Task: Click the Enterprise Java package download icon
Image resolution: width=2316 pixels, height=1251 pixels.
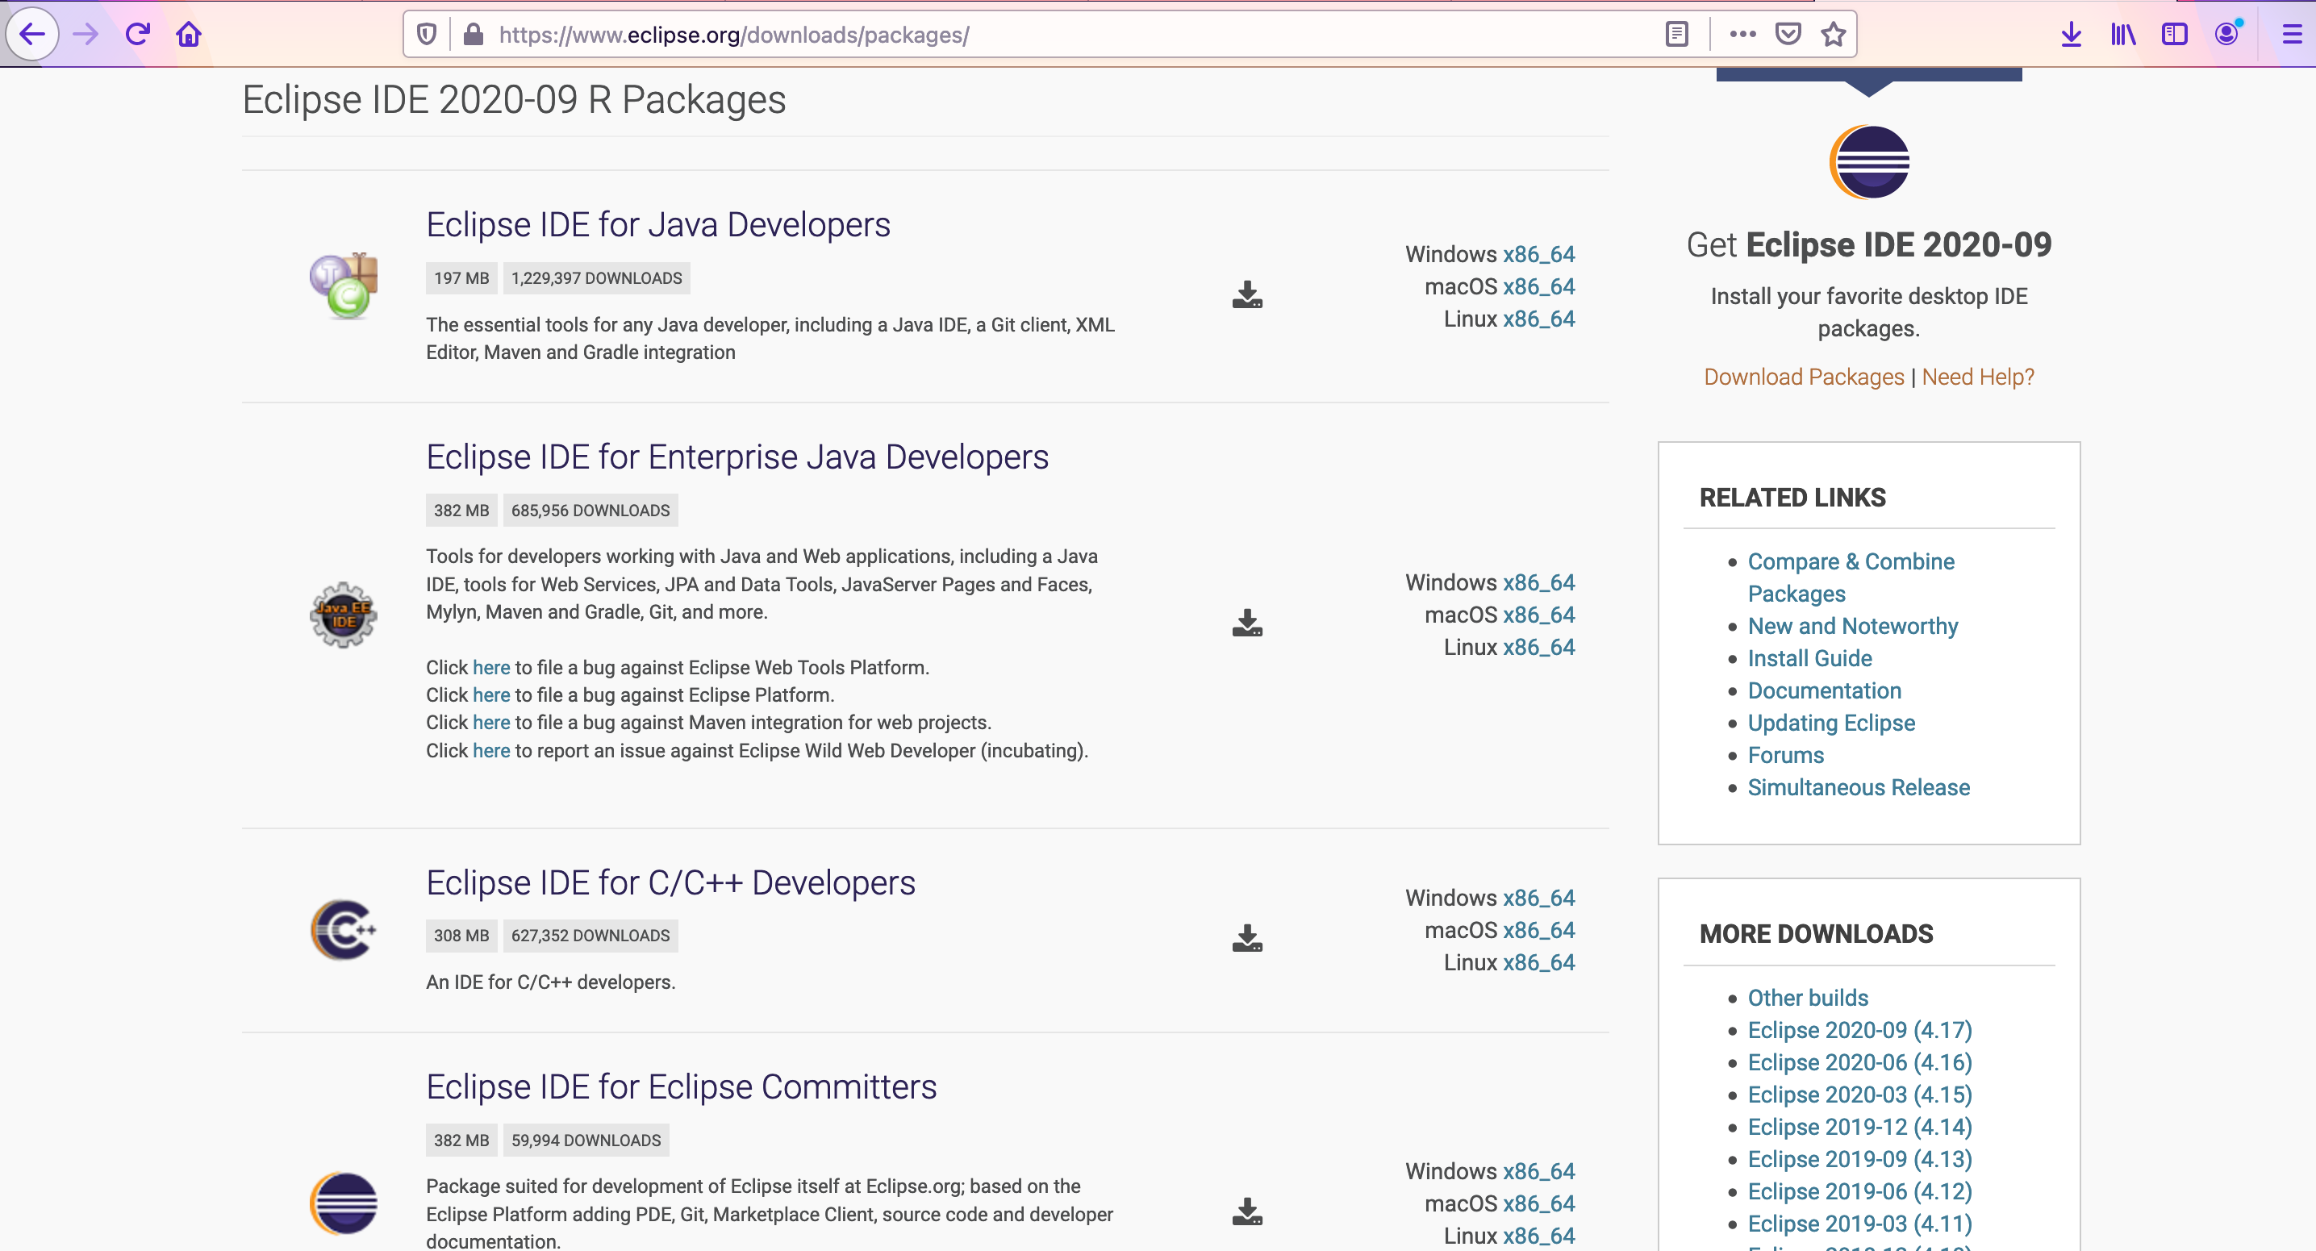Action: [x=1247, y=623]
